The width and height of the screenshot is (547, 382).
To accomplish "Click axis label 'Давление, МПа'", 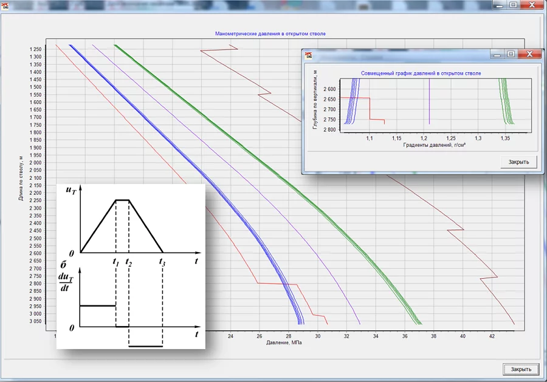I will (x=284, y=343).
